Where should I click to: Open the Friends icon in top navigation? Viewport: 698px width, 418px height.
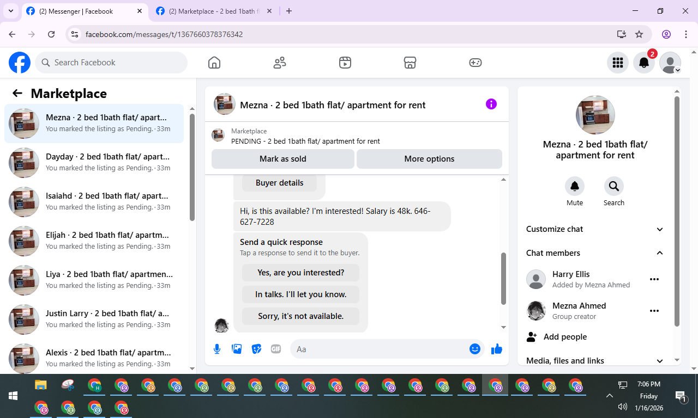(x=280, y=63)
